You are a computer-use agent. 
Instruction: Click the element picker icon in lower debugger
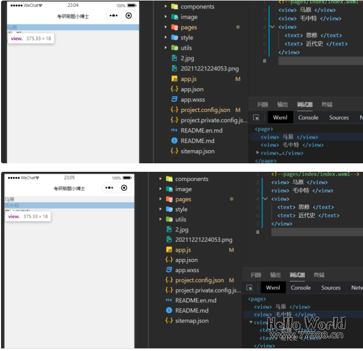(250, 288)
